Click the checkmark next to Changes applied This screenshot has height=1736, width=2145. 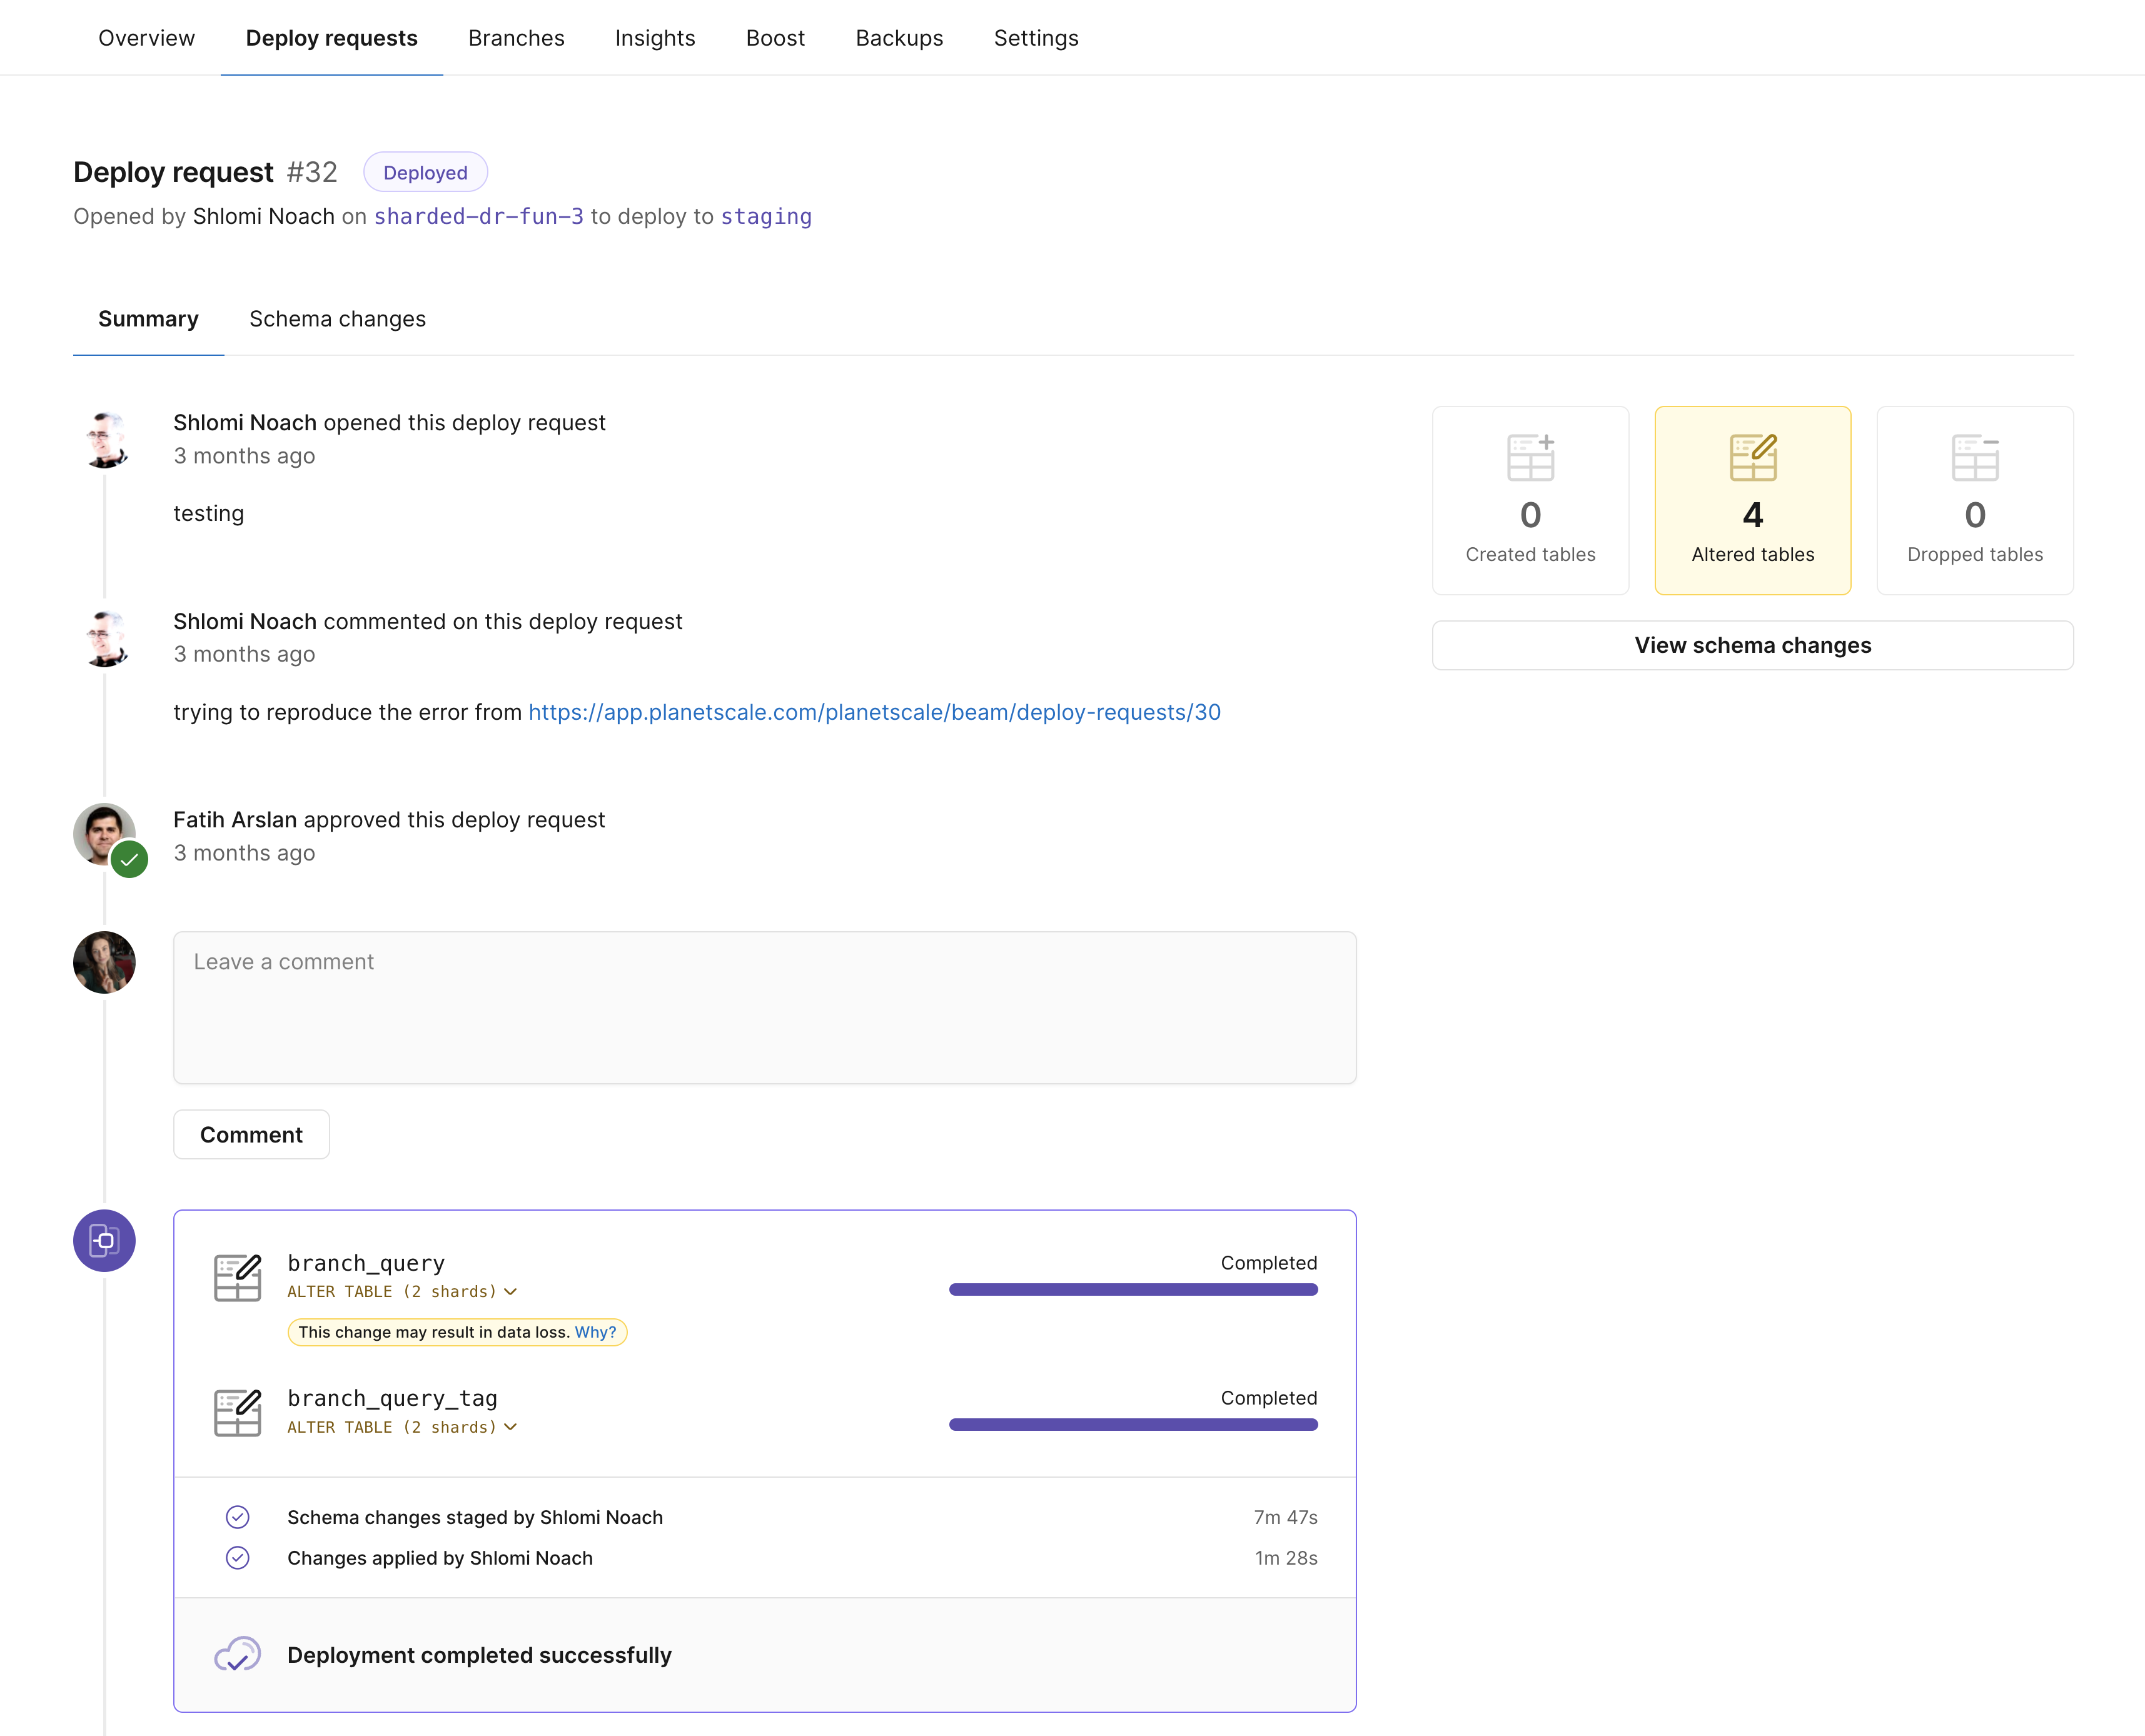(238, 1557)
